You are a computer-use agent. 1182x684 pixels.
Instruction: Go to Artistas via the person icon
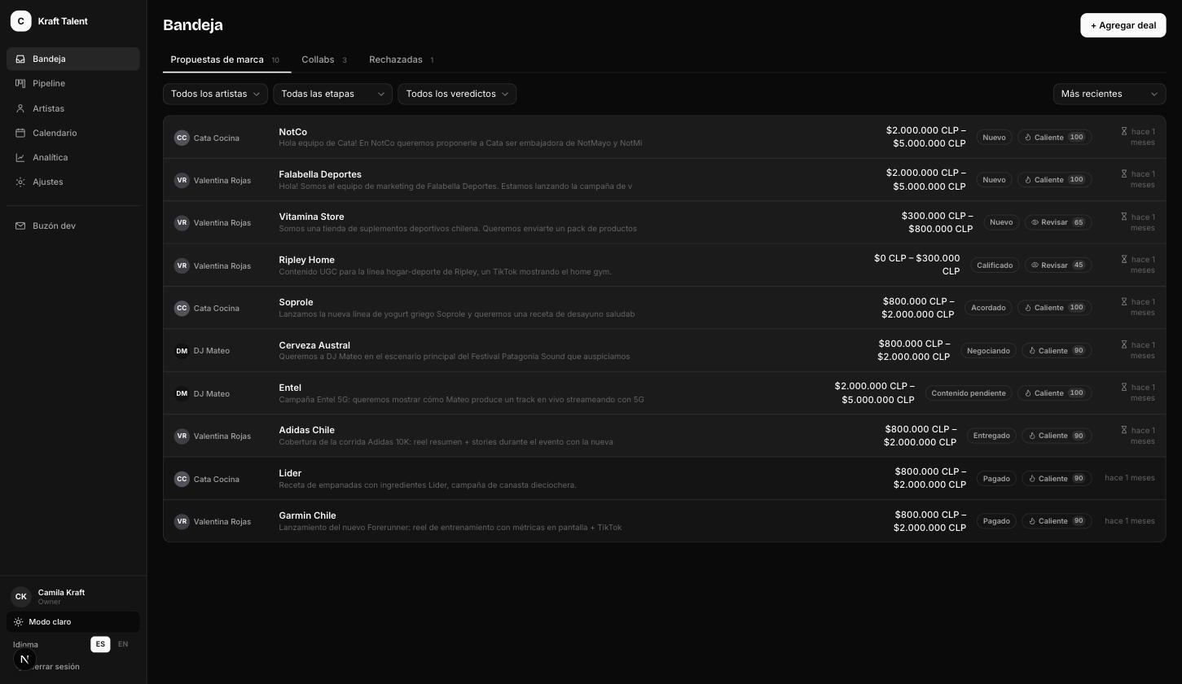tap(20, 108)
